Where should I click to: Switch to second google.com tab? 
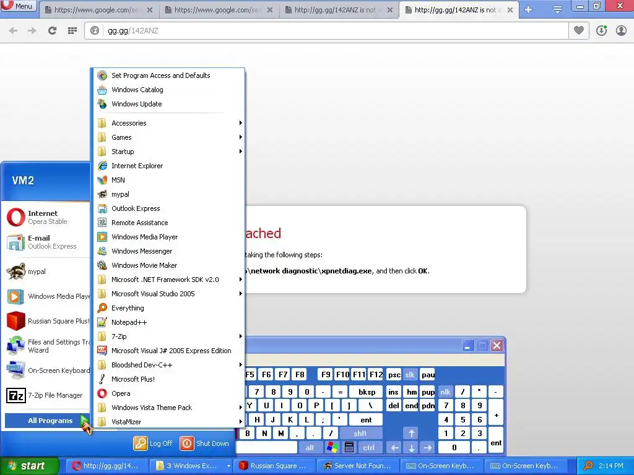(x=219, y=10)
